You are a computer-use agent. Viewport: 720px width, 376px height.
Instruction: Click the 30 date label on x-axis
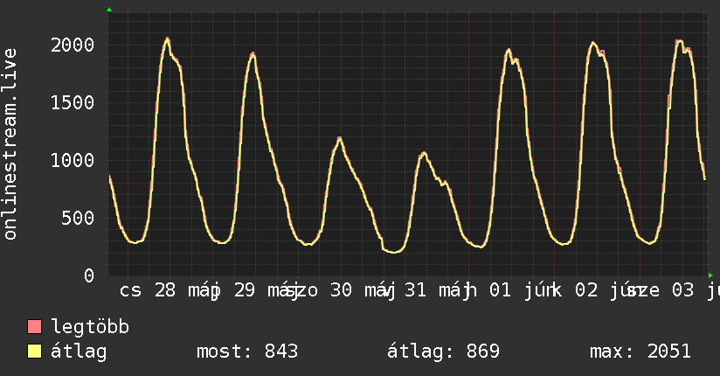point(341,290)
